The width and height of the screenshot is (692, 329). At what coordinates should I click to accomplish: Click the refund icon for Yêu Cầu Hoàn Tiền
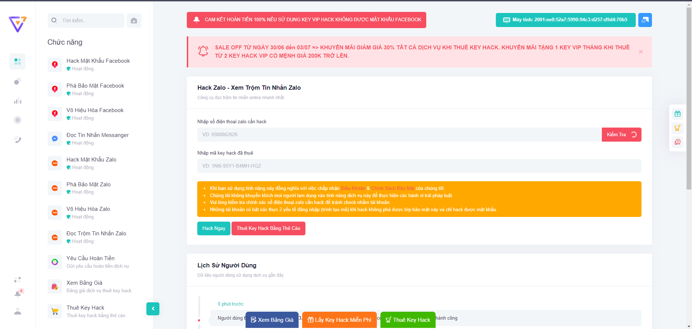(55, 262)
